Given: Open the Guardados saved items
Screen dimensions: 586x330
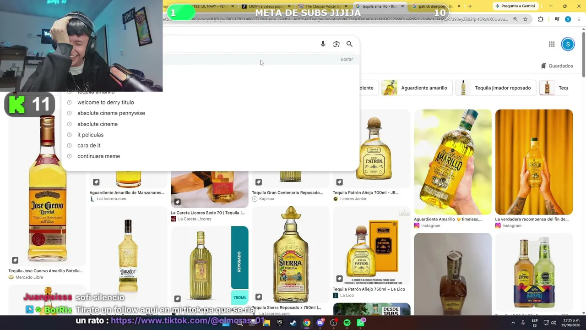Looking at the screenshot, I should [x=557, y=66].
